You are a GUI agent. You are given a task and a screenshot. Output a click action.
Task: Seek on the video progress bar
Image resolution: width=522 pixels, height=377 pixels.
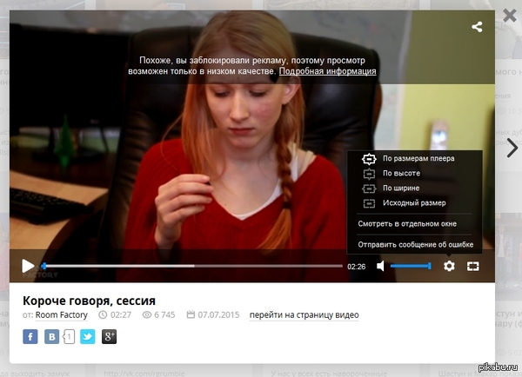(x=191, y=266)
